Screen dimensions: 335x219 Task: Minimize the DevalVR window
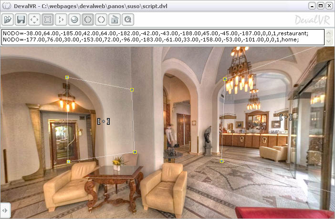[x=312, y=6]
